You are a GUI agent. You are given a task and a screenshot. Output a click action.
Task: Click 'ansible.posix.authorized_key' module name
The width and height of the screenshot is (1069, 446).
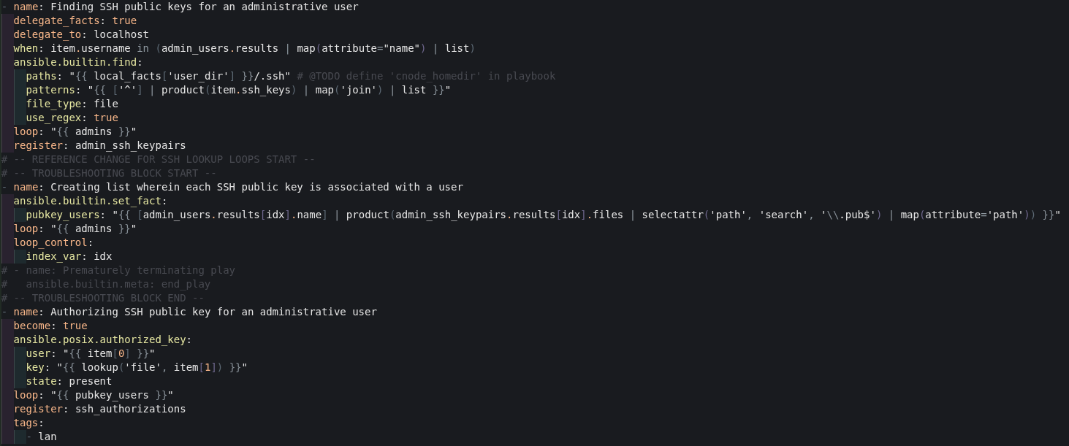99,339
